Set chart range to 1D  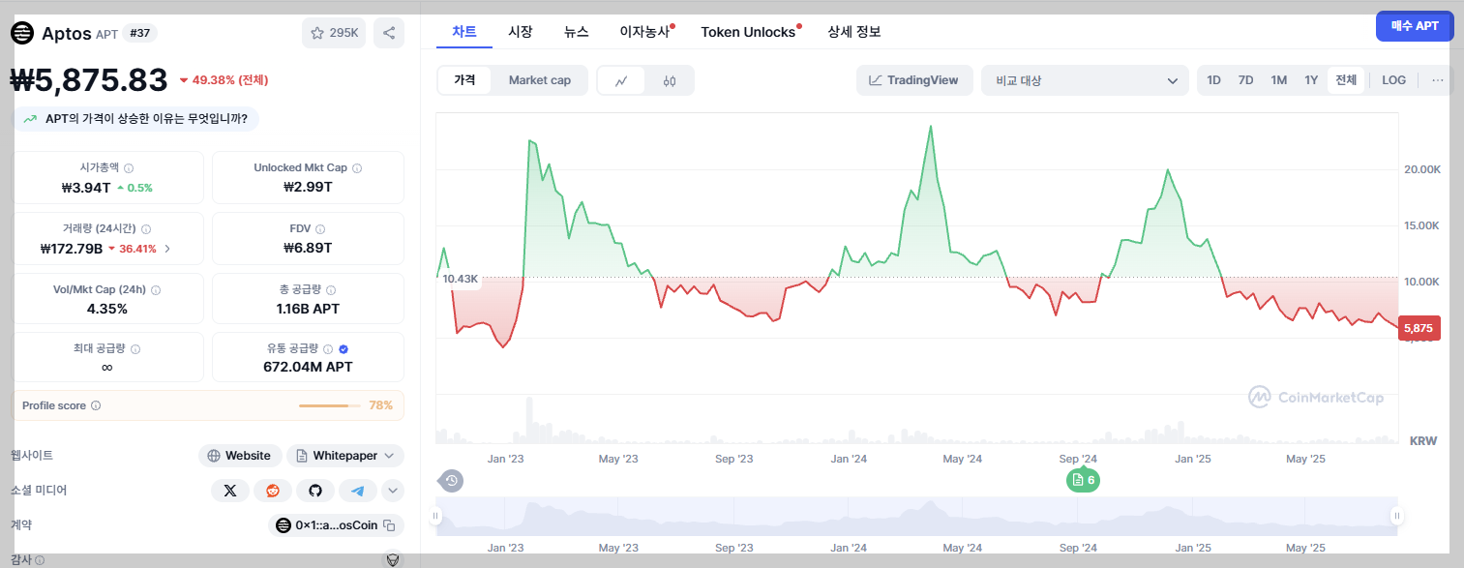pos(1213,80)
